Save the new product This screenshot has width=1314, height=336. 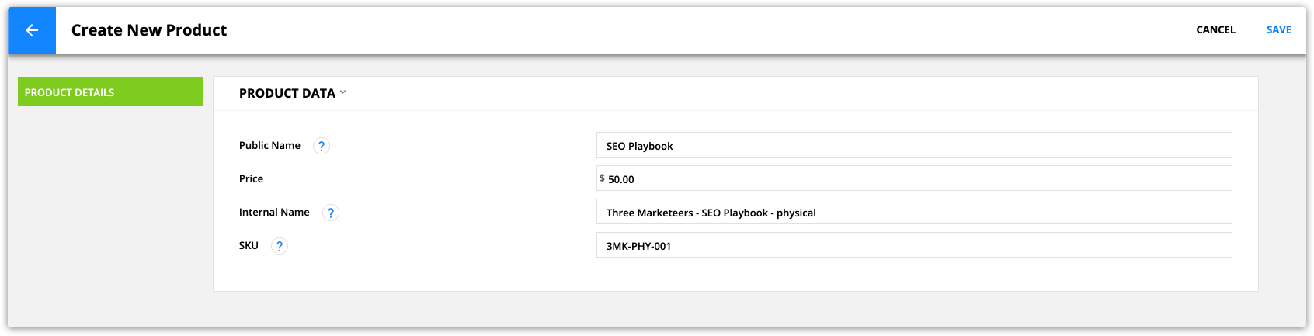click(x=1278, y=30)
